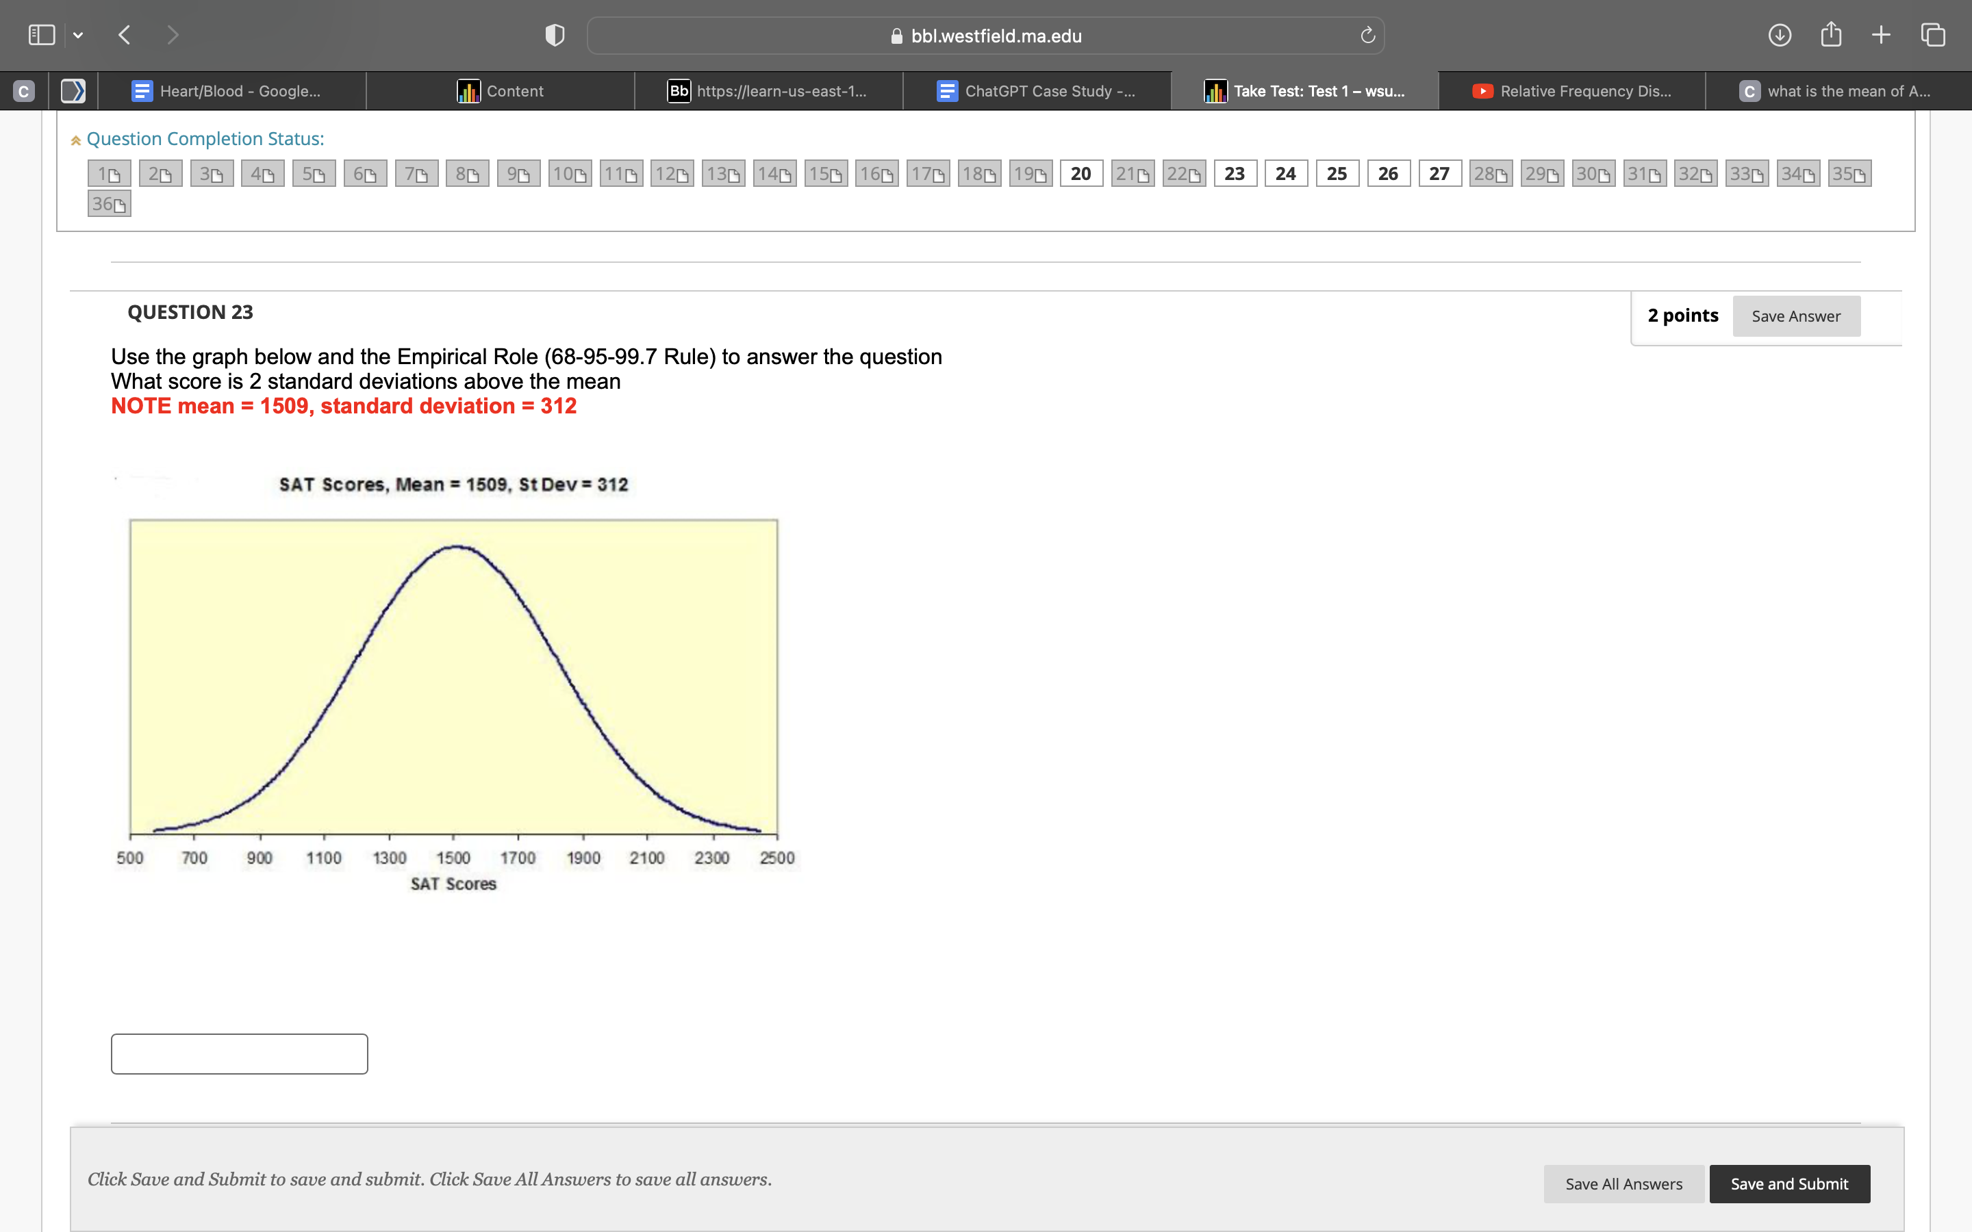
Task: Open the sidebar dropdown chevron
Action: pyautogui.click(x=78, y=35)
